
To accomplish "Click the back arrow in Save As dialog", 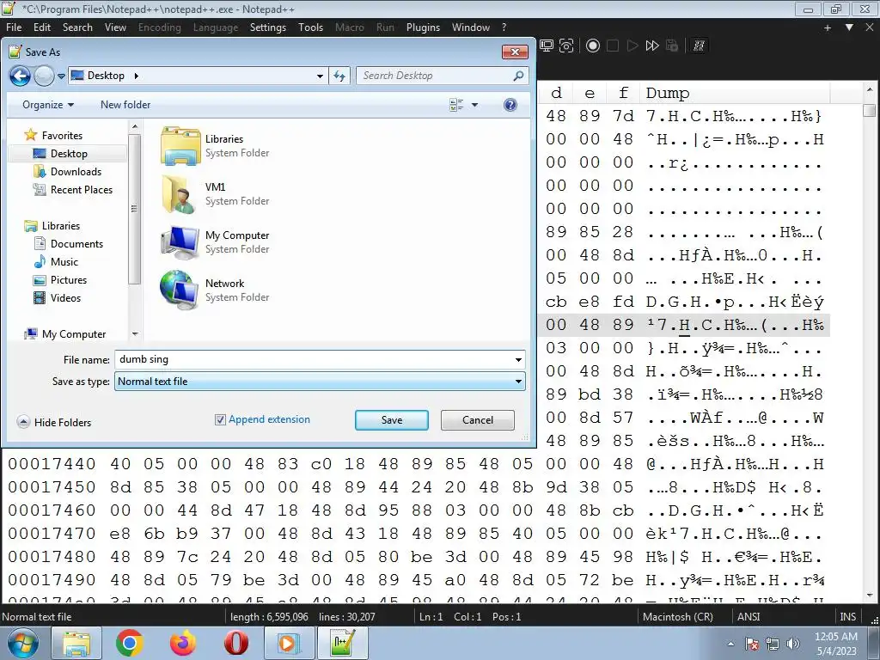I will click(x=21, y=76).
